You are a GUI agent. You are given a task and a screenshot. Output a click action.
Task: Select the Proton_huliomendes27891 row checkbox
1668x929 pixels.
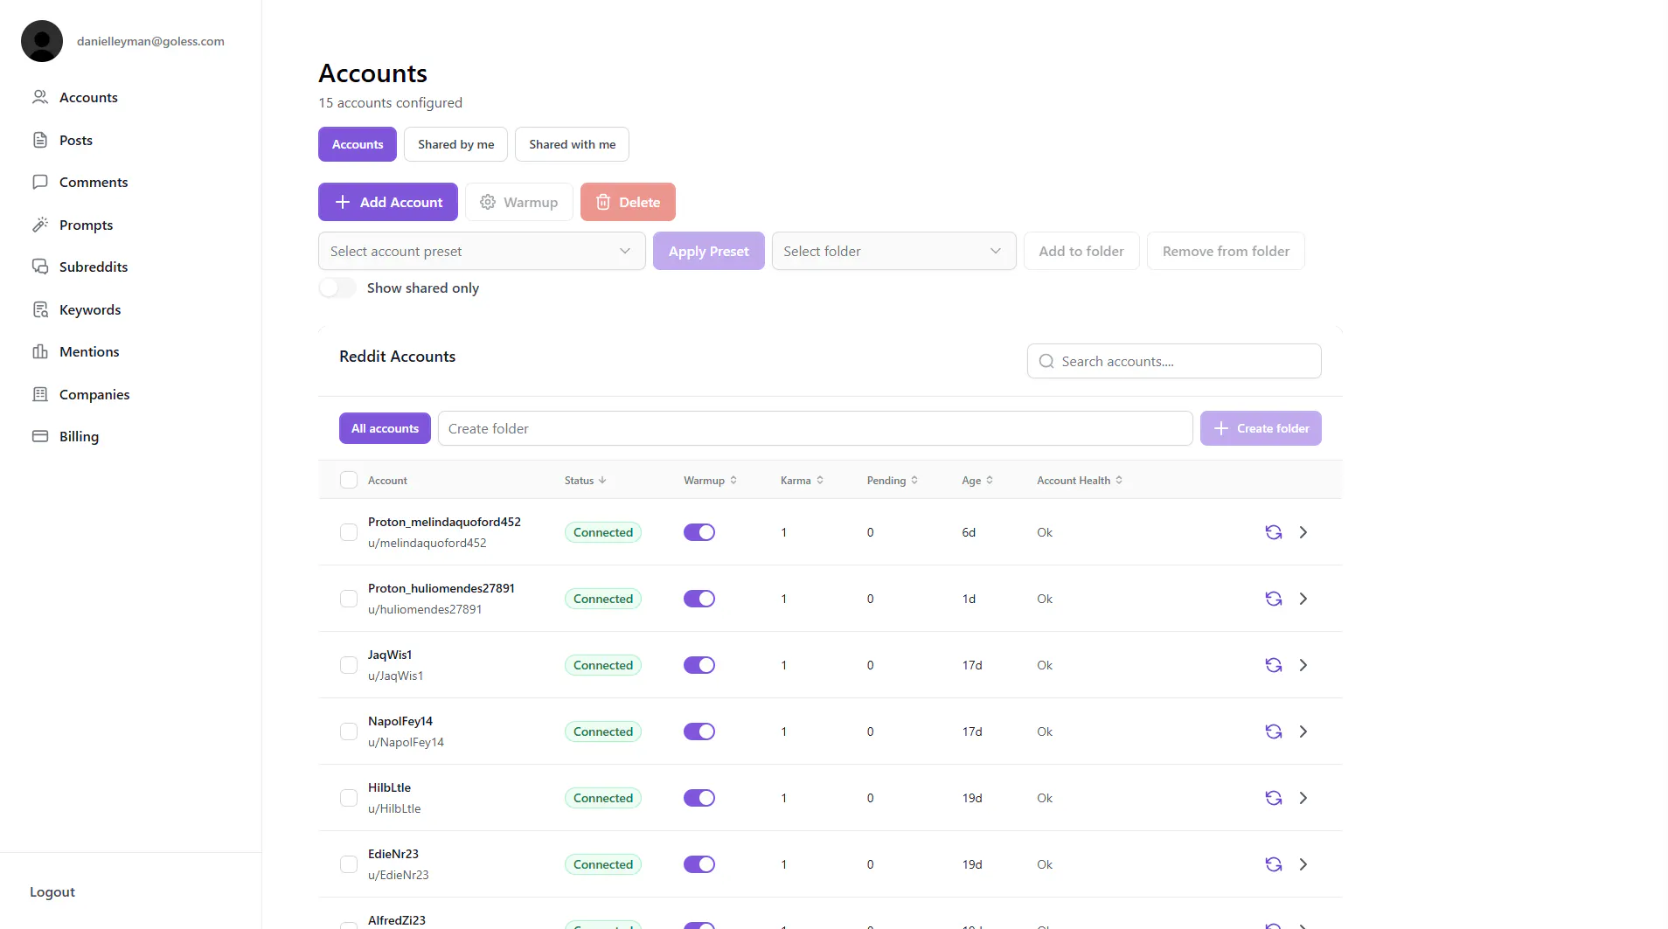tap(349, 599)
